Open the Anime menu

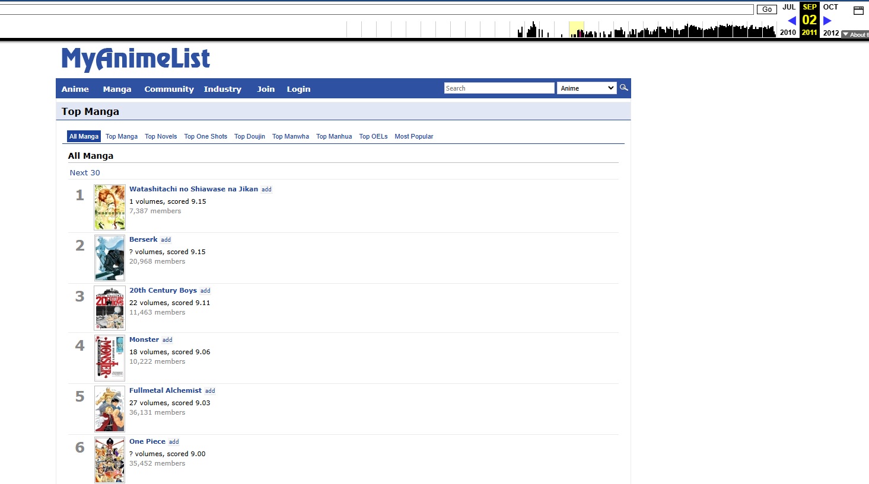click(x=75, y=89)
